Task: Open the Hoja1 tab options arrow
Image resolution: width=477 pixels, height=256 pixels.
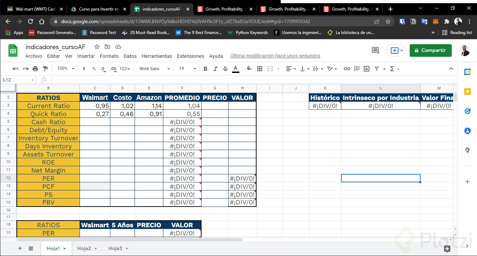Action: (x=64, y=249)
